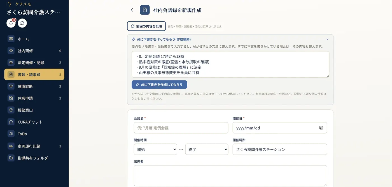The height and width of the screenshot is (187, 392).
Task: Click the 相談窓口 shield icon
Action: pyautogui.click(x=11, y=110)
